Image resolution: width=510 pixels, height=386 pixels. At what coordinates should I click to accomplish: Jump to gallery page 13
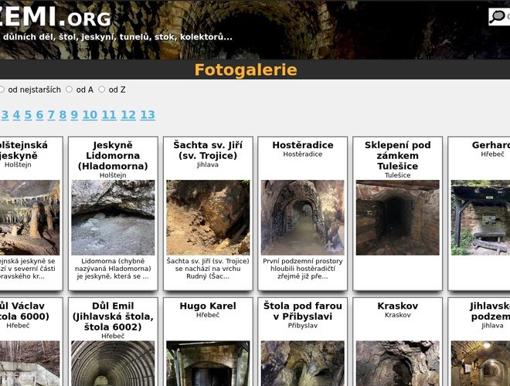pyautogui.click(x=147, y=115)
